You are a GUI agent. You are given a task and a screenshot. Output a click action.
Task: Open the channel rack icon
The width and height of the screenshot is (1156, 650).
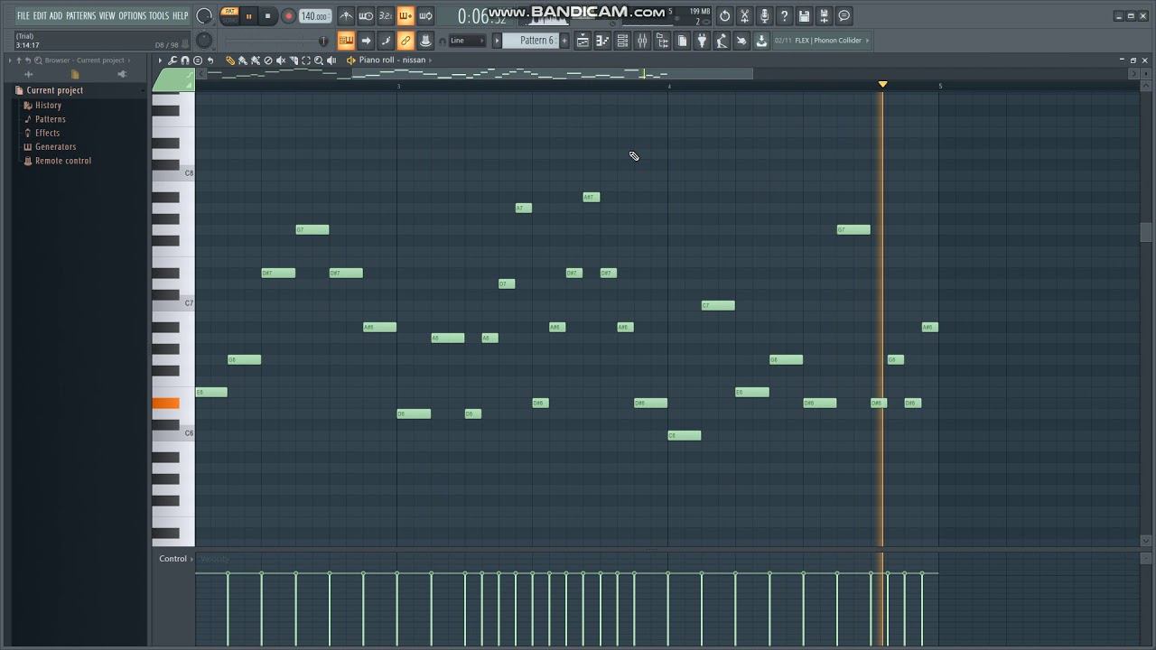pos(622,41)
